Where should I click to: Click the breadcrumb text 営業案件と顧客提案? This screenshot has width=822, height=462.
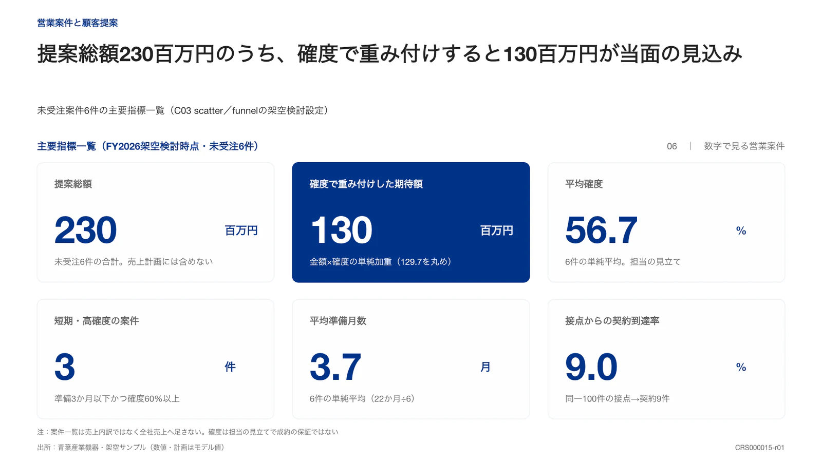(x=78, y=23)
